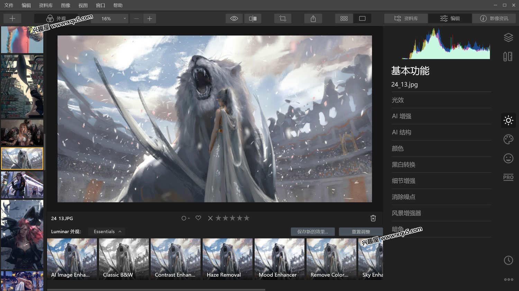This screenshot has width=519, height=291.
Task: Apply the Sky Enhancer look
Action: (x=371, y=259)
